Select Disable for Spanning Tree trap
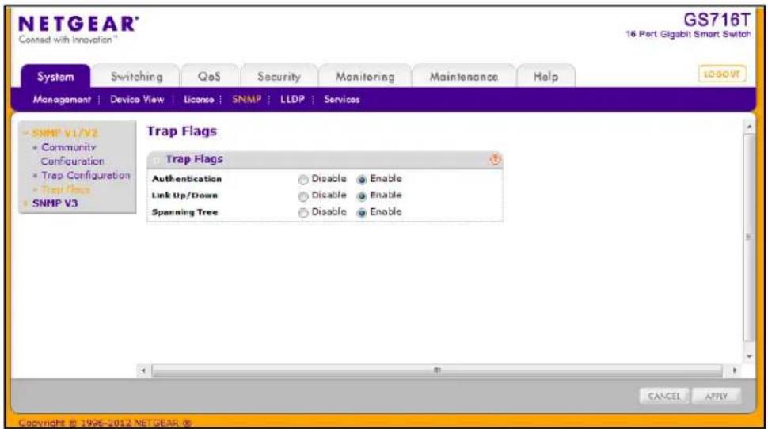768x429 pixels. (x=303, y=213)
